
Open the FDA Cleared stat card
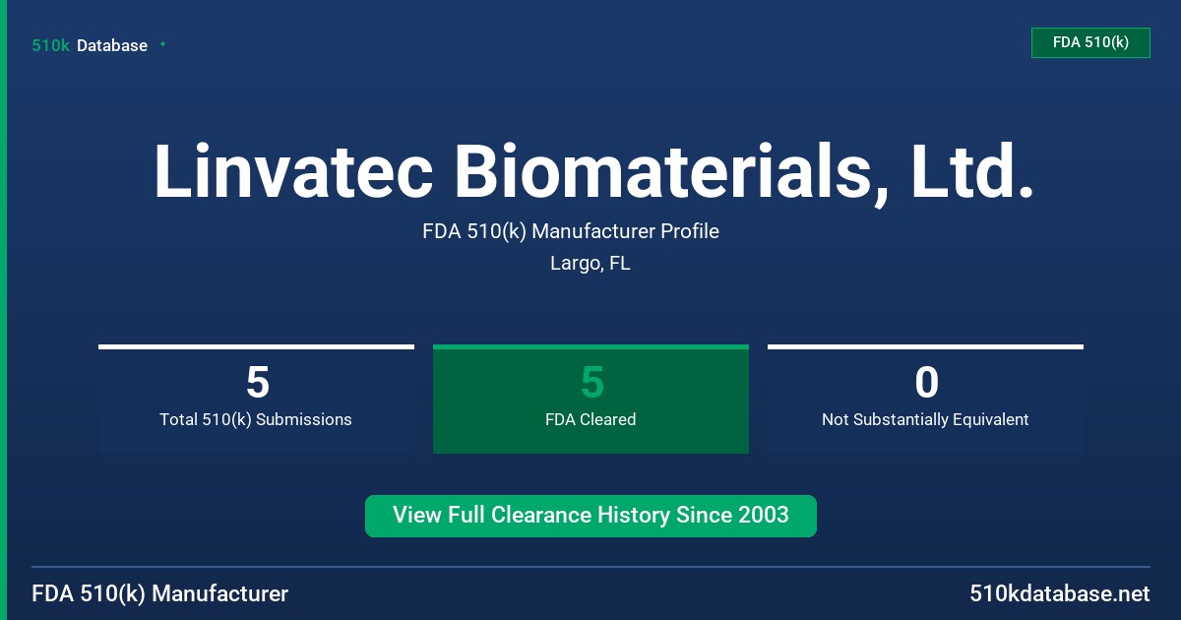pyautogui.click(x=590, y=399)
